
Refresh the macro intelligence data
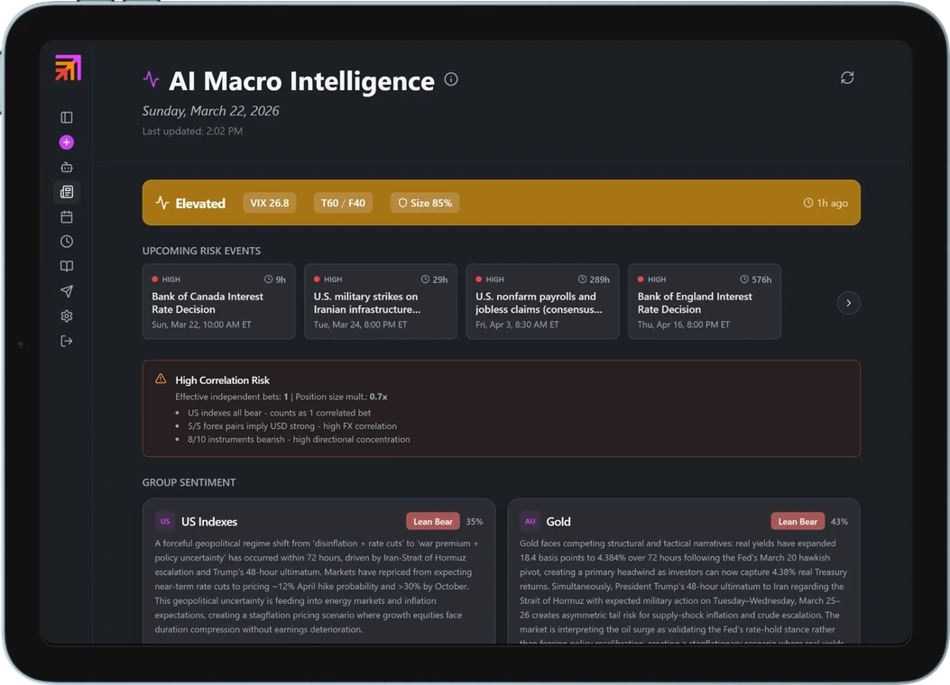click(847, 78)
